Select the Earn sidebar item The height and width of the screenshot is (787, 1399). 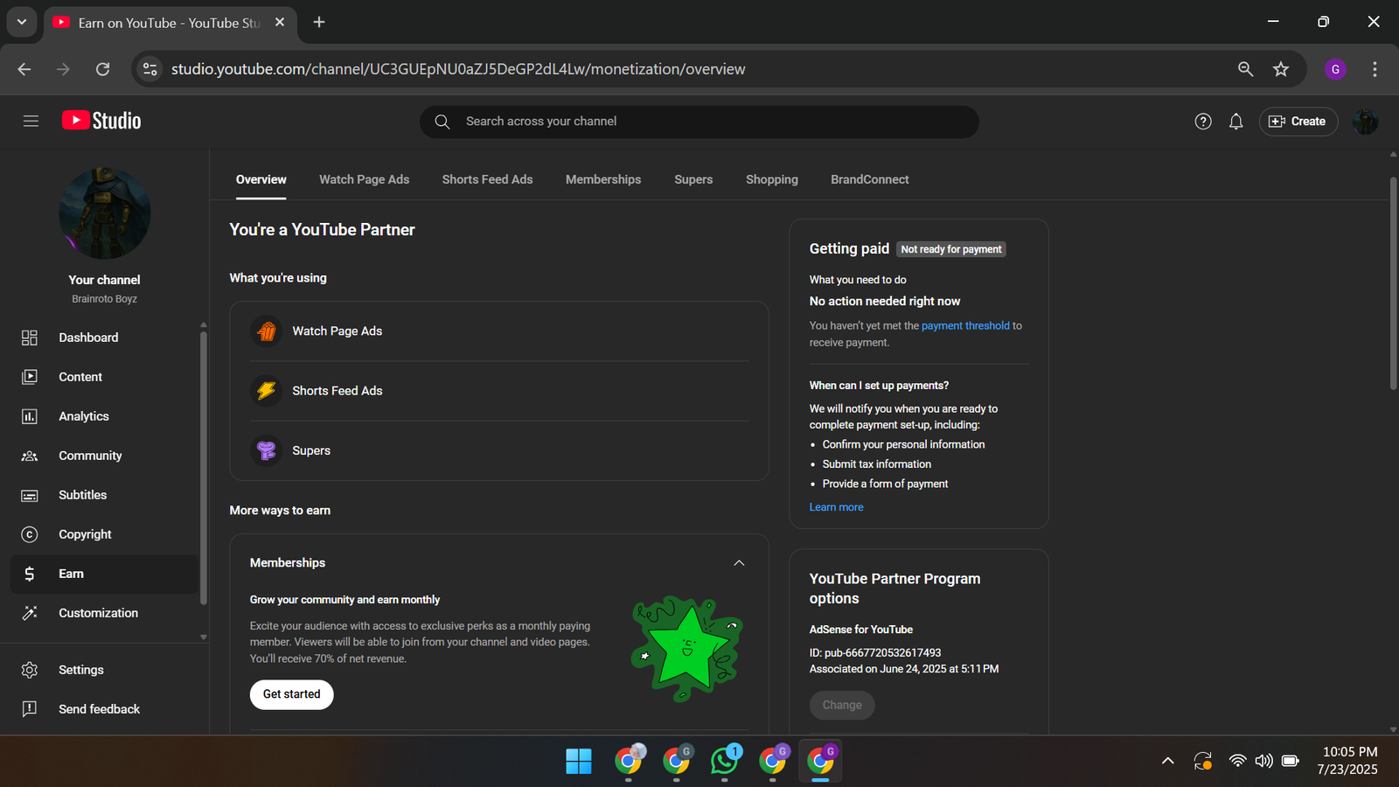[105, 574]
